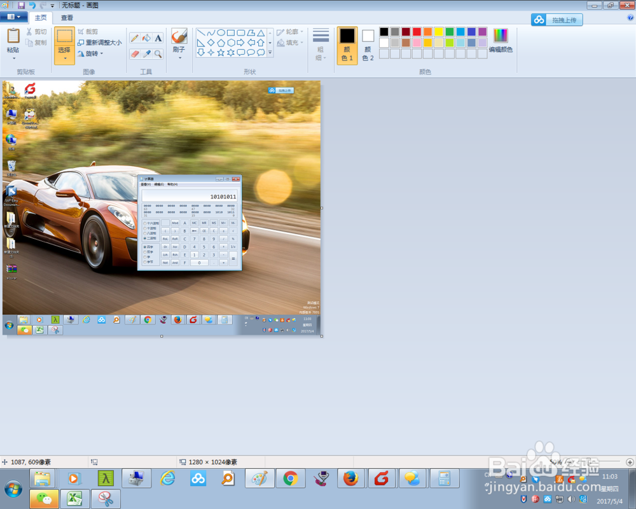Choose the Curve shape
636x509 pixels.
click(211, 32)
